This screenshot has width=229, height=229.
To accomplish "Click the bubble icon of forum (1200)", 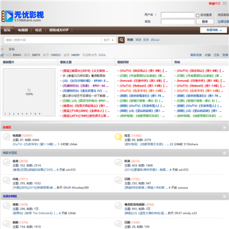I will coord(118,224).
